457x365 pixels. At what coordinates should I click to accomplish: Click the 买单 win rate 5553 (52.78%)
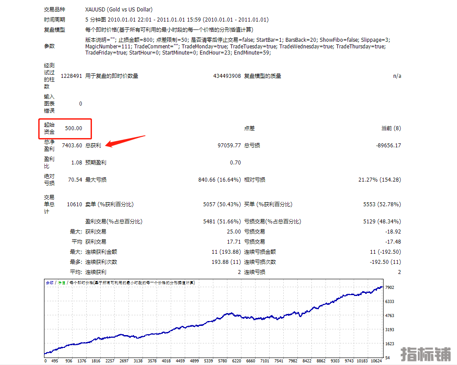point(382,204)
